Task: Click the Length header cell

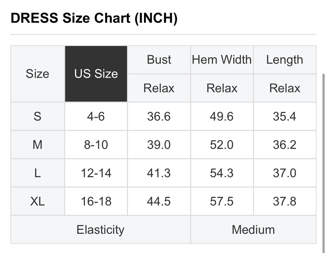Action: point(285,60)
